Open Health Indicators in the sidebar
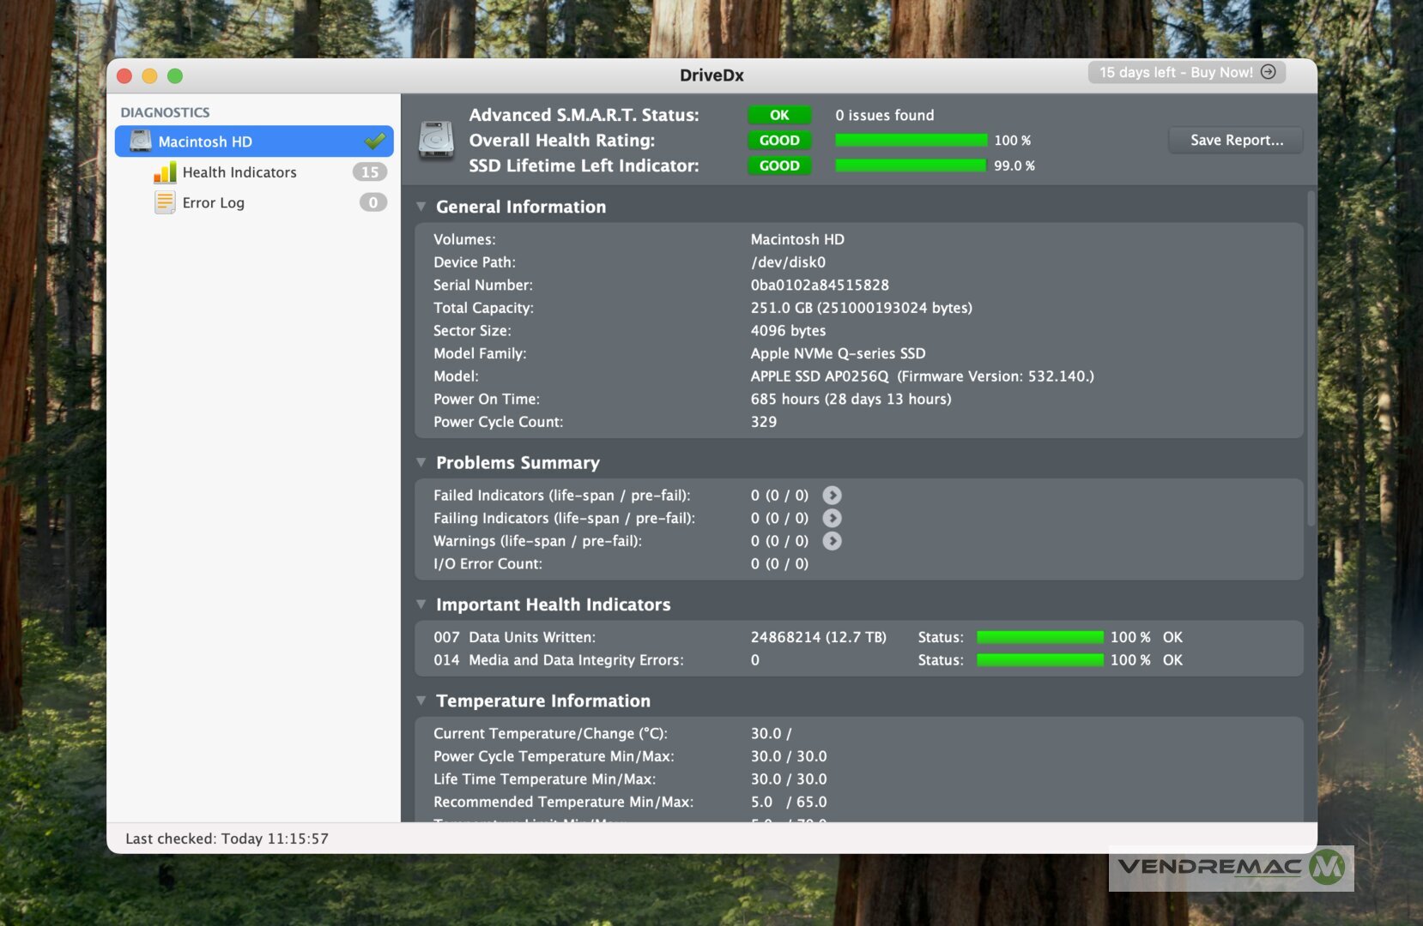This screenshot has height=926, width=1423. pos(239,172)
